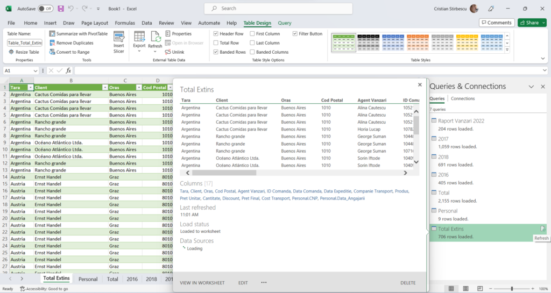Image resolution: width=551 pixels, height=293 pixels.
Task: Click Raport Vanzari 2022 query icon
Action: click(434, 121)
